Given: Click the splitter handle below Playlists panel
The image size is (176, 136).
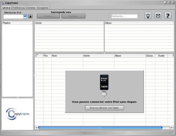Looking at the screenshot, I should 18,97.
